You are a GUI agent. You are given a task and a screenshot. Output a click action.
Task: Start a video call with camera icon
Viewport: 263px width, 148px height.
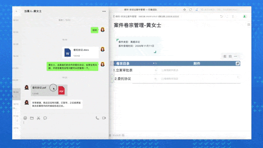click(104, 118)
